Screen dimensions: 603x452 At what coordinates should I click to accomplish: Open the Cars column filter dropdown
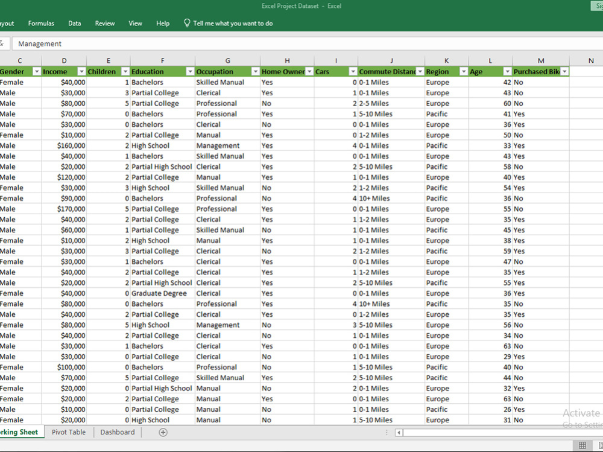[353, 72]
